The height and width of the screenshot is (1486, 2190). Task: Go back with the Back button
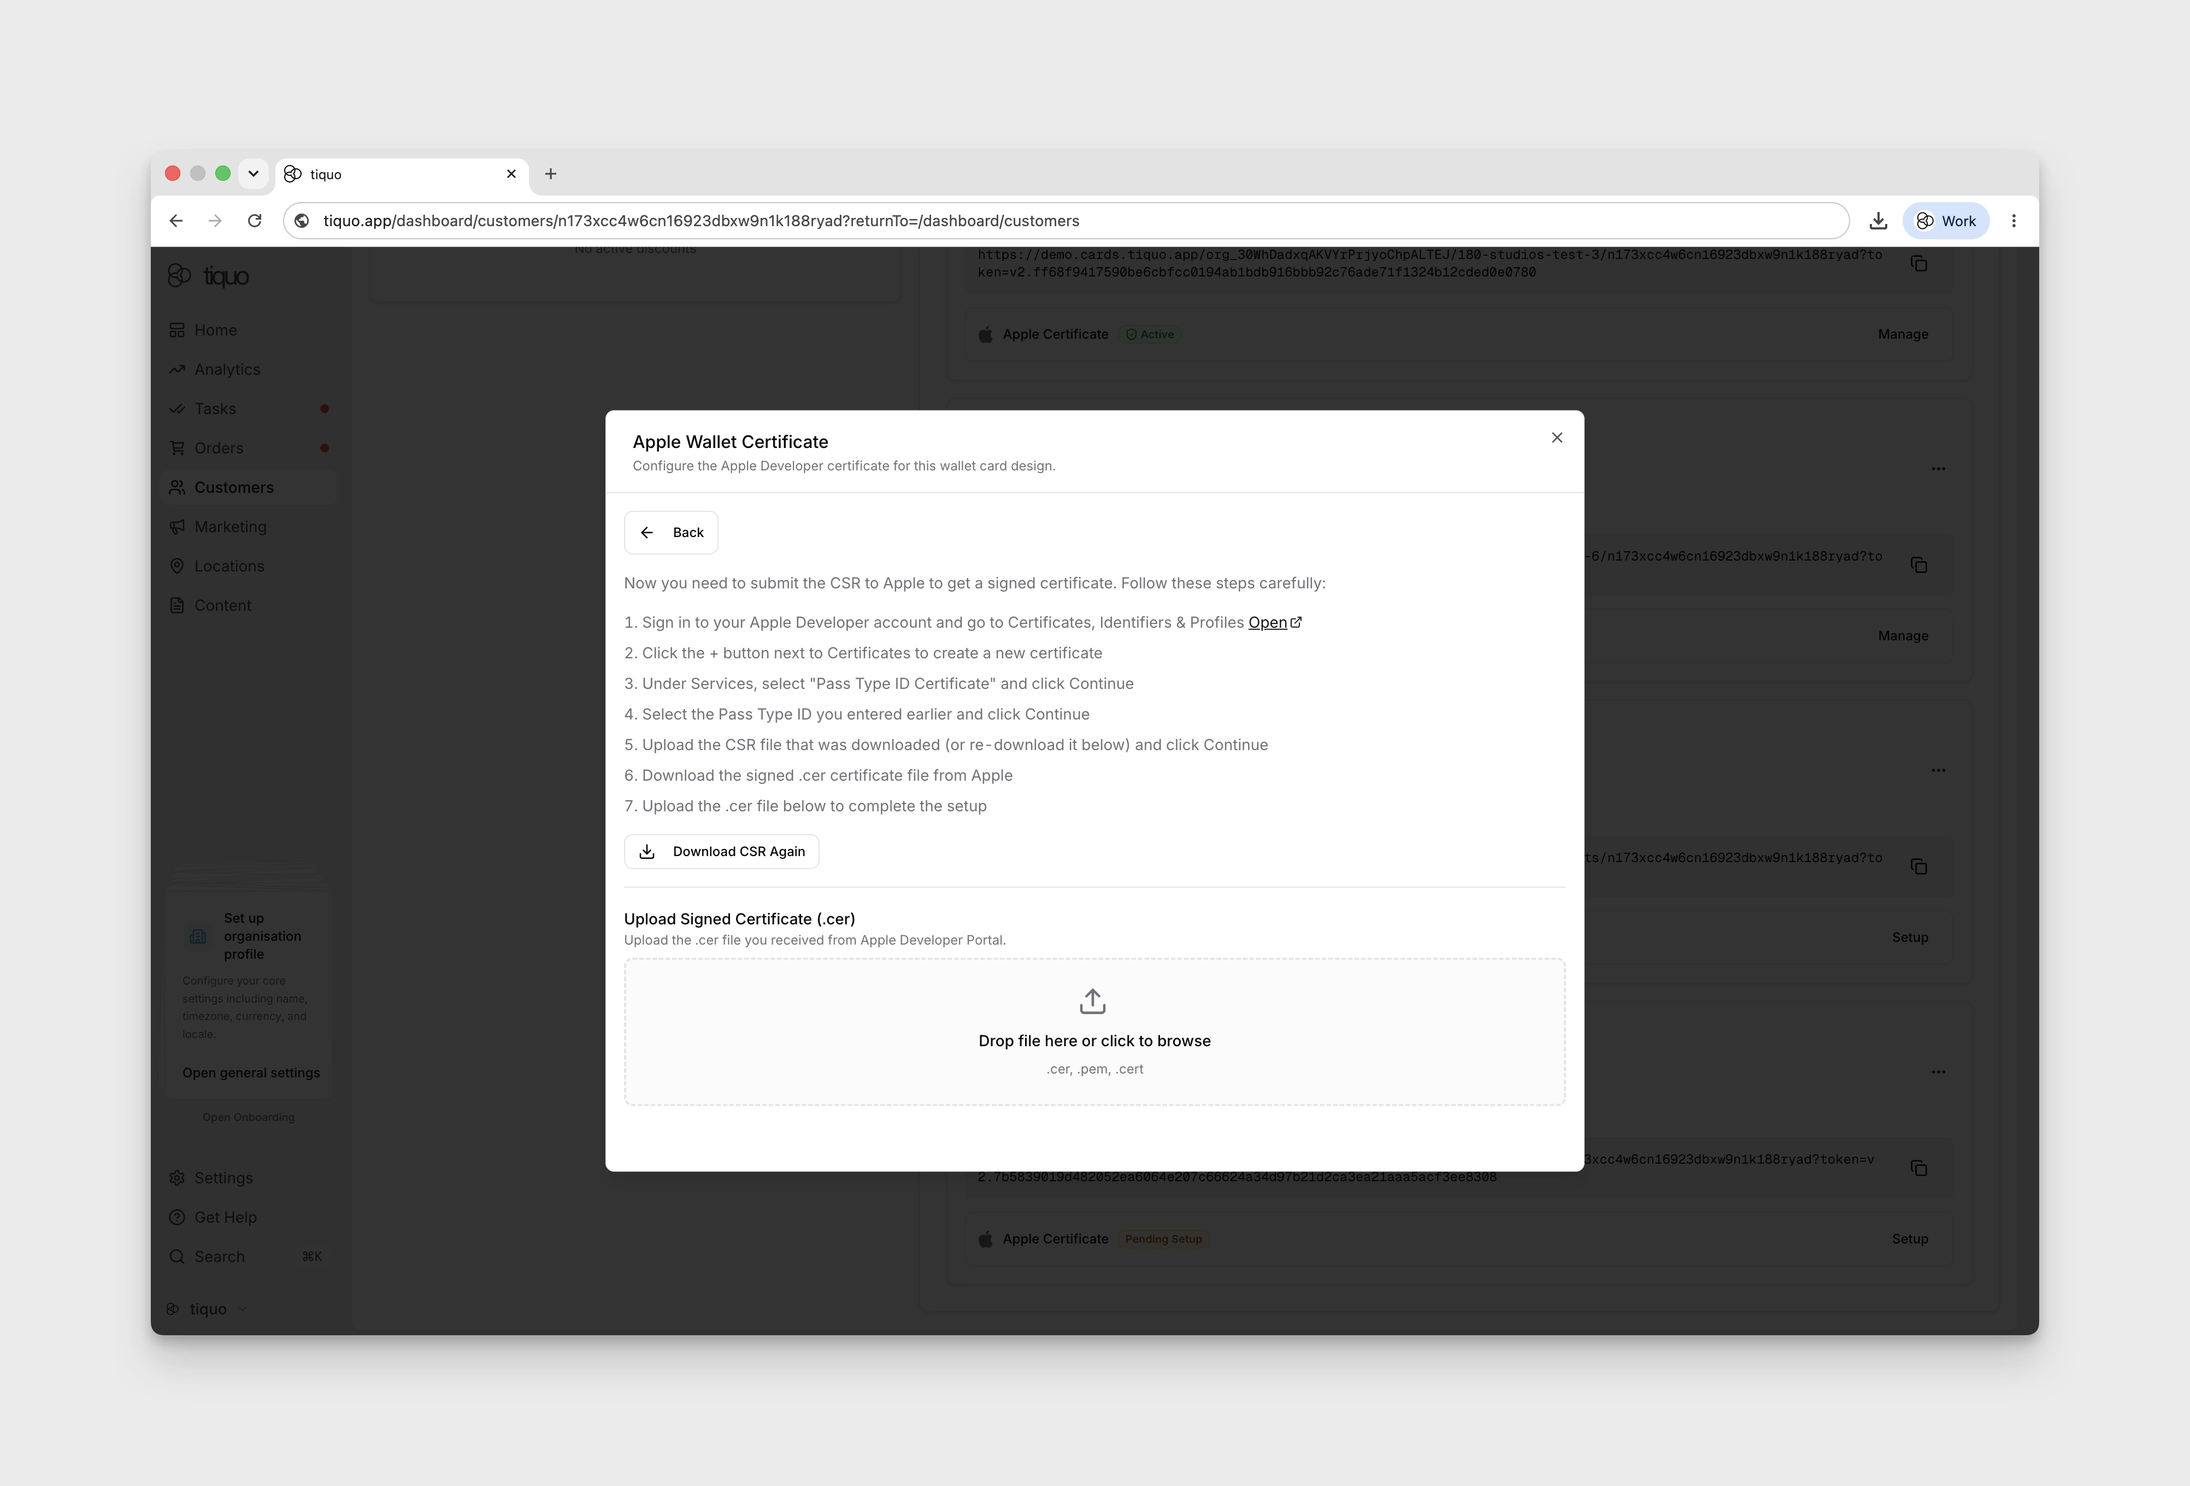click(671, 533)
